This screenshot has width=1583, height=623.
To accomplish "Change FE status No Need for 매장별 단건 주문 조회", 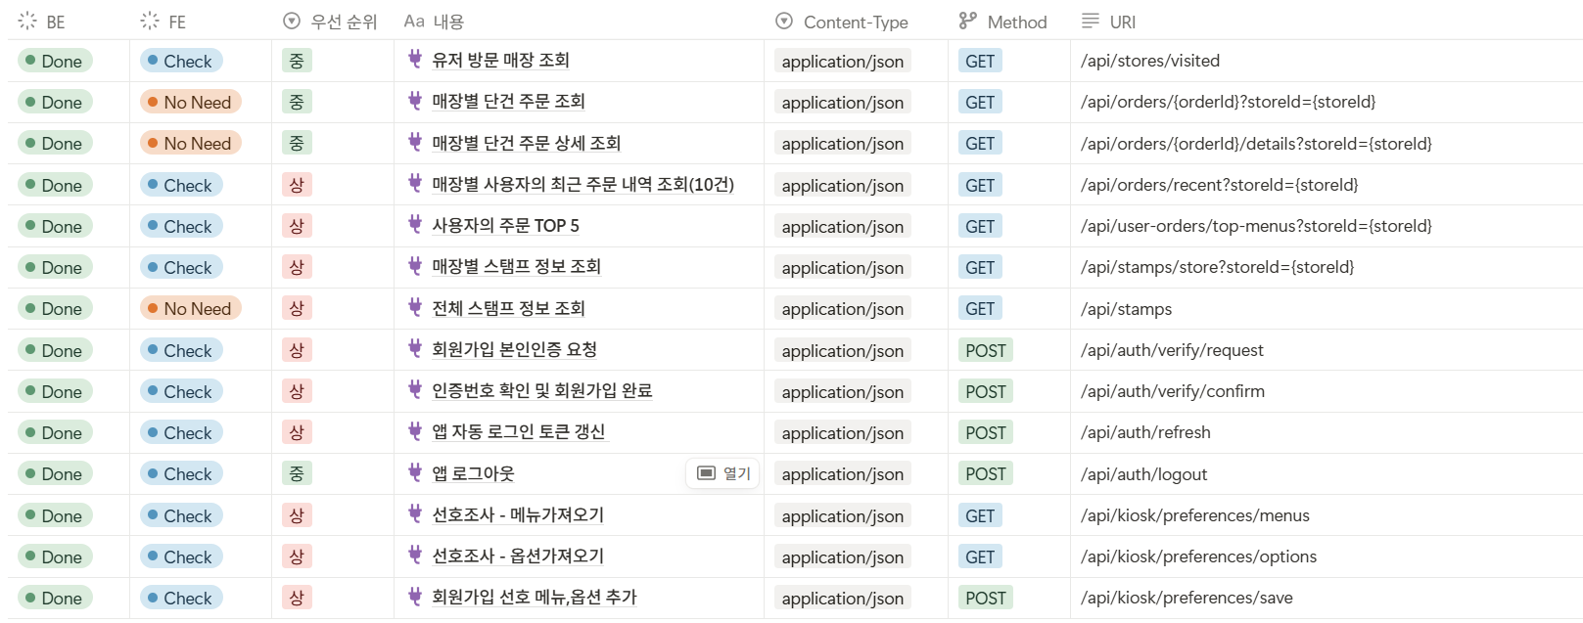I will click(191, 102).
